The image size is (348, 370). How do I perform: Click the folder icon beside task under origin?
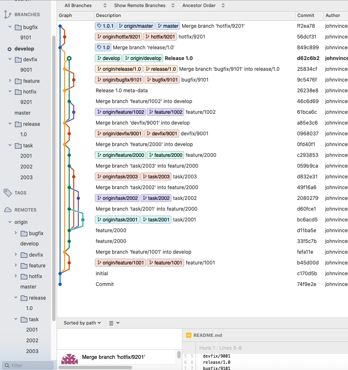click(x=24, y=319)
